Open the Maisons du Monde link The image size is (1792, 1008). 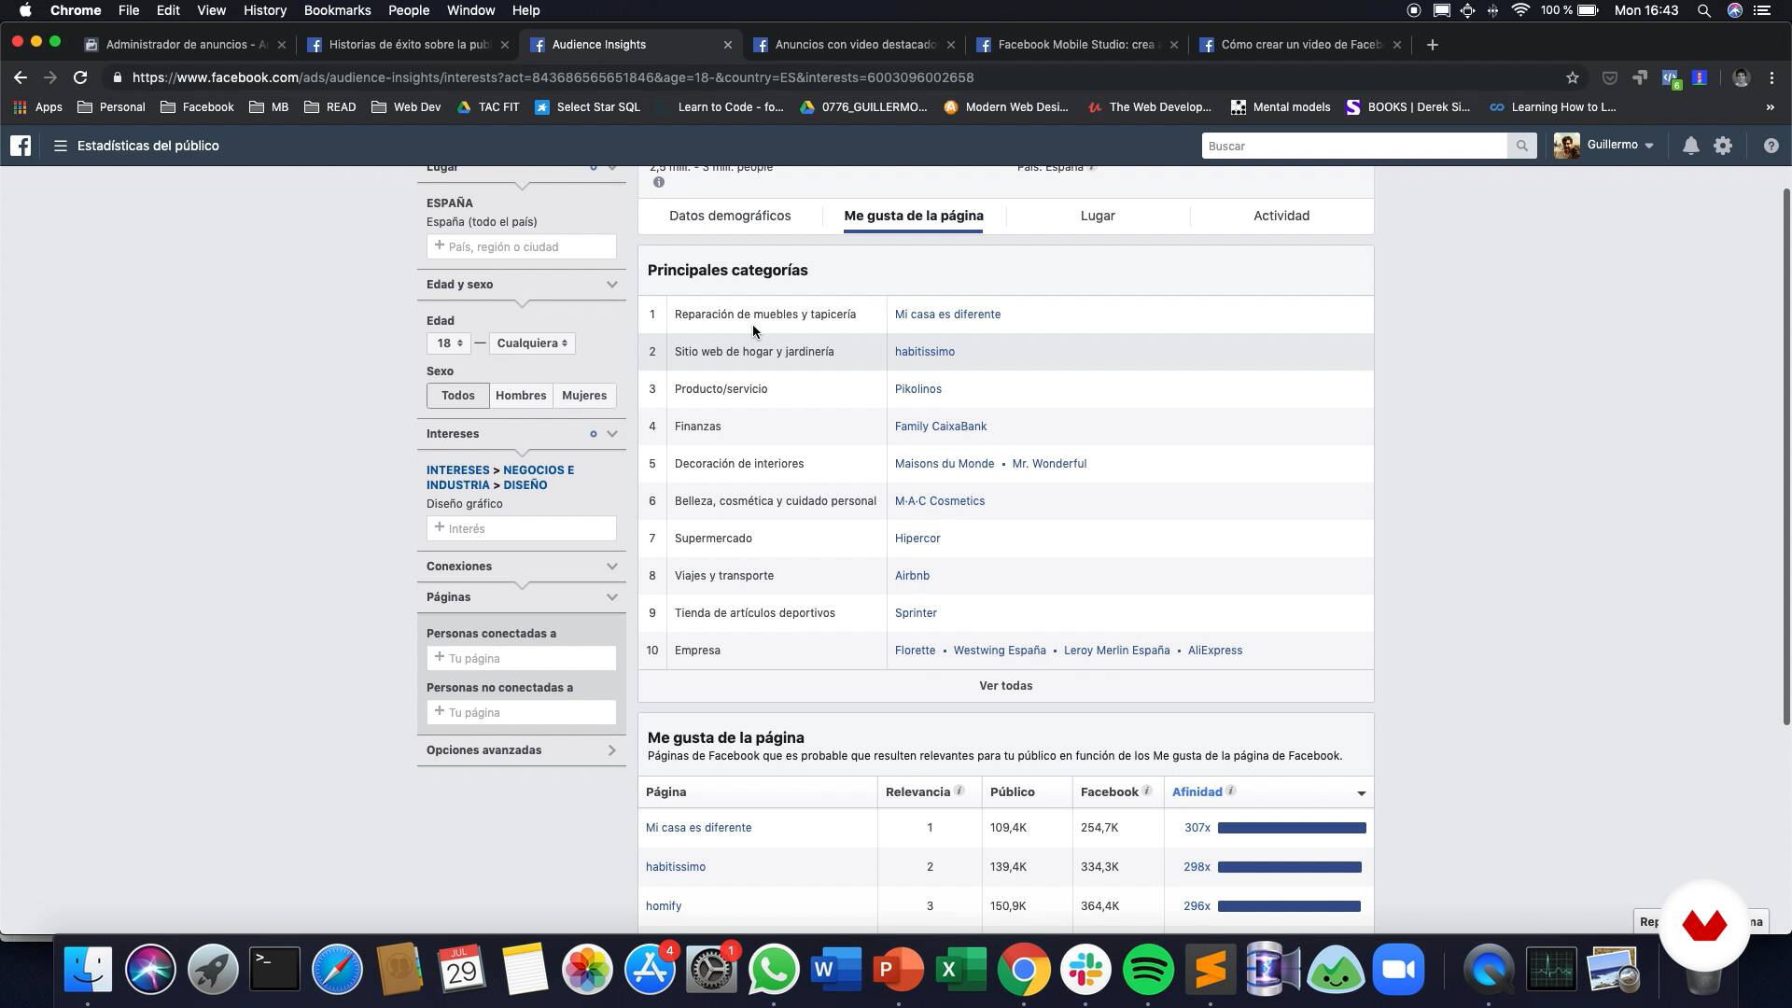point(945,464)
